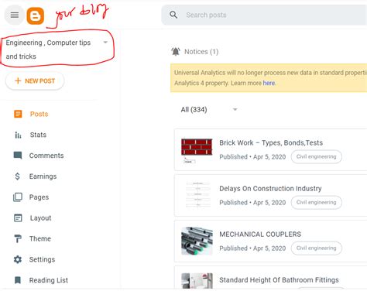Click the Theme paint roller icon
This screenshot has width=367, height=291.
point(18,238)
